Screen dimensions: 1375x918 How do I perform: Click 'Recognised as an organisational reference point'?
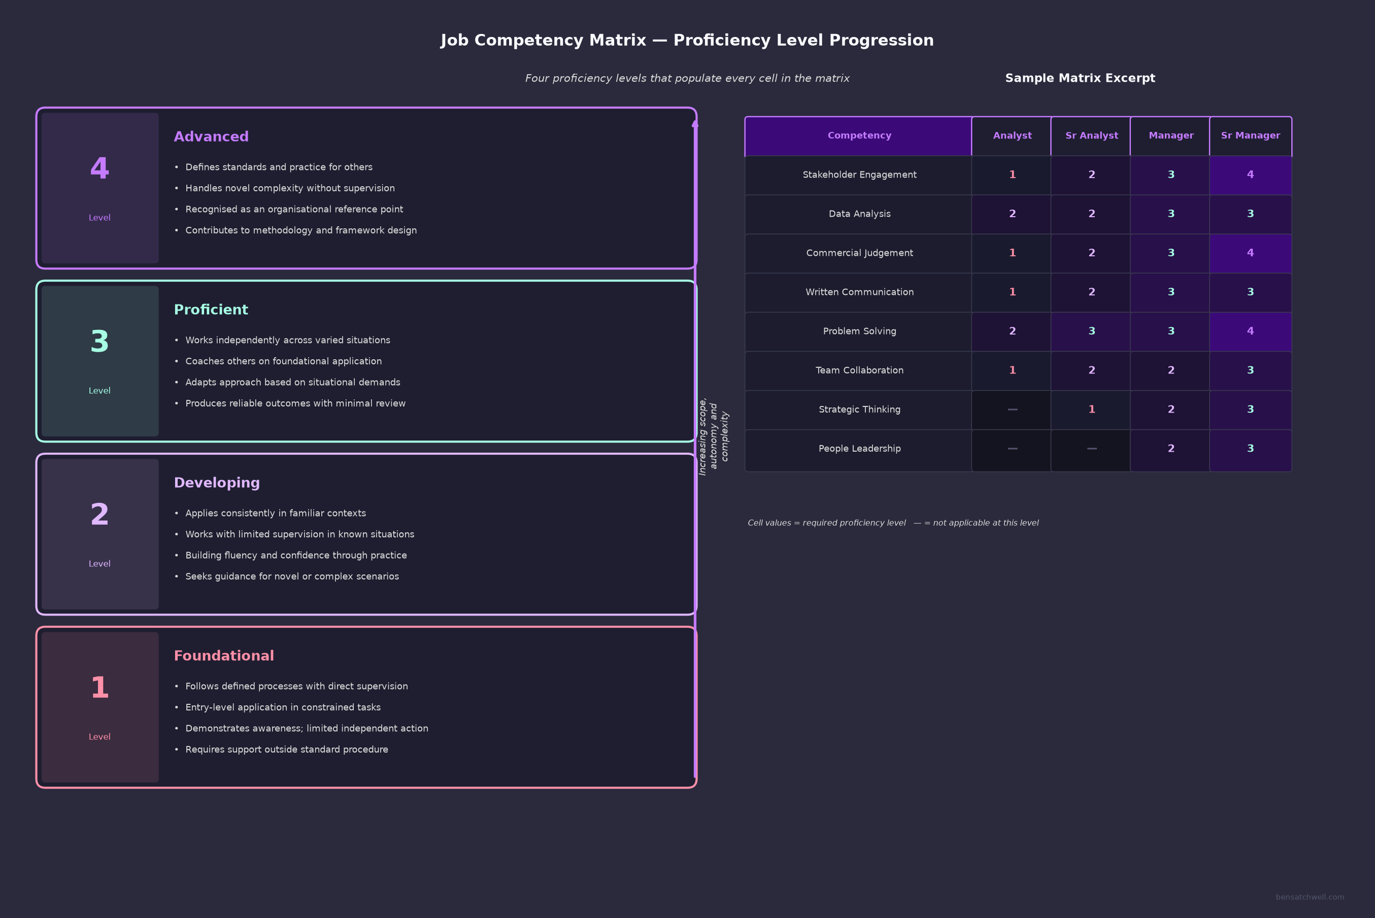294,210
